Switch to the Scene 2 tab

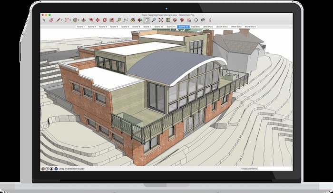point(92,27)
